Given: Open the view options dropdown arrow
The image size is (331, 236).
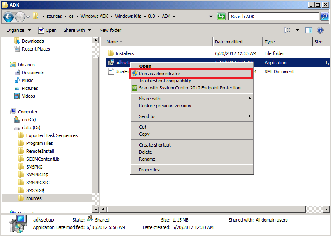Looking at the screenshot, I should 297,30.
